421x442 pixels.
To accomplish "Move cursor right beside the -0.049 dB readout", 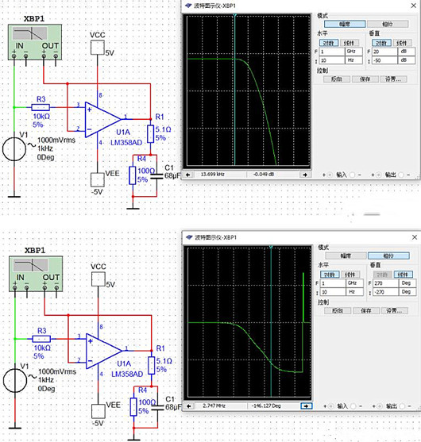I will [x=305, y=175].
